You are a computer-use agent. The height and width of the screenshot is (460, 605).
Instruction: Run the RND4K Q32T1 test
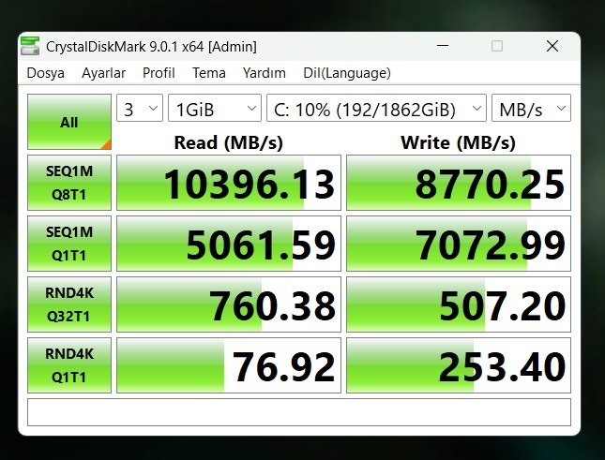point(69,304)
